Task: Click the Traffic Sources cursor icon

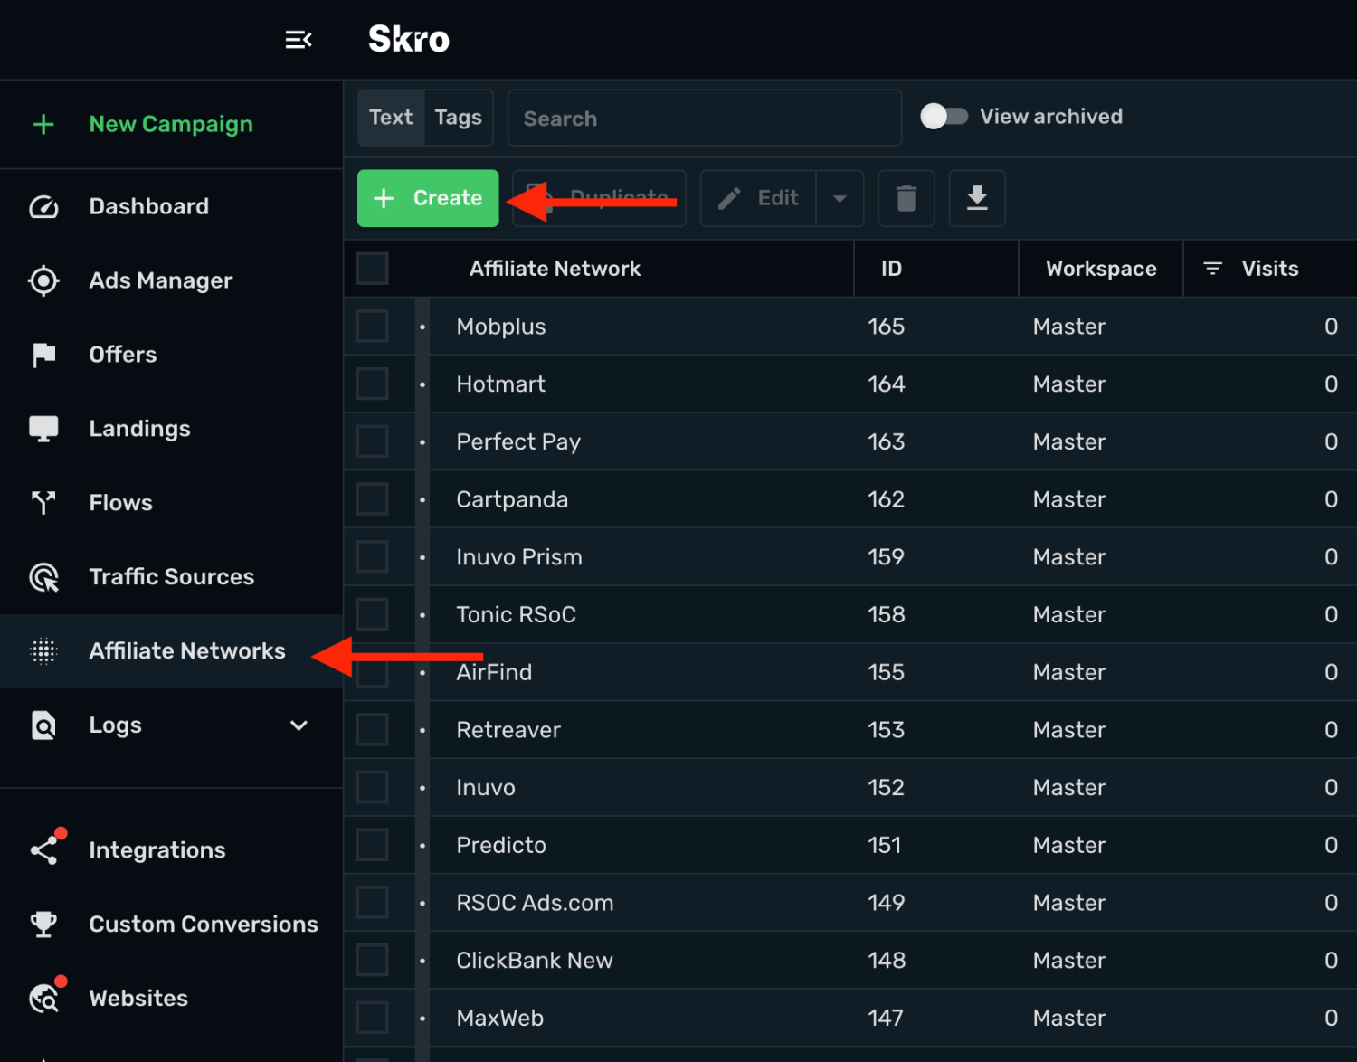Action: (x=43, y=577)
